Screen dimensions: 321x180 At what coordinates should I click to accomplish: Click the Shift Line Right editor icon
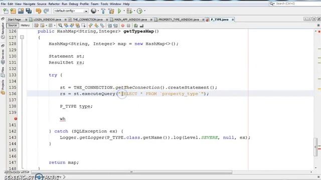click(x=115, y=25)
